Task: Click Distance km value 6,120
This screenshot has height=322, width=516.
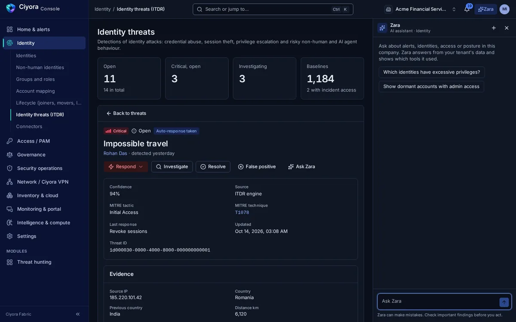Action: click(241, 314)
